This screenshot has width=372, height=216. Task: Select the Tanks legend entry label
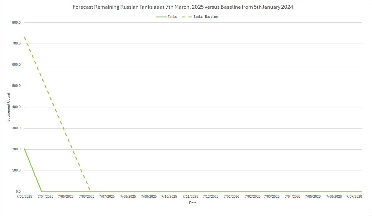click(172, 17)
